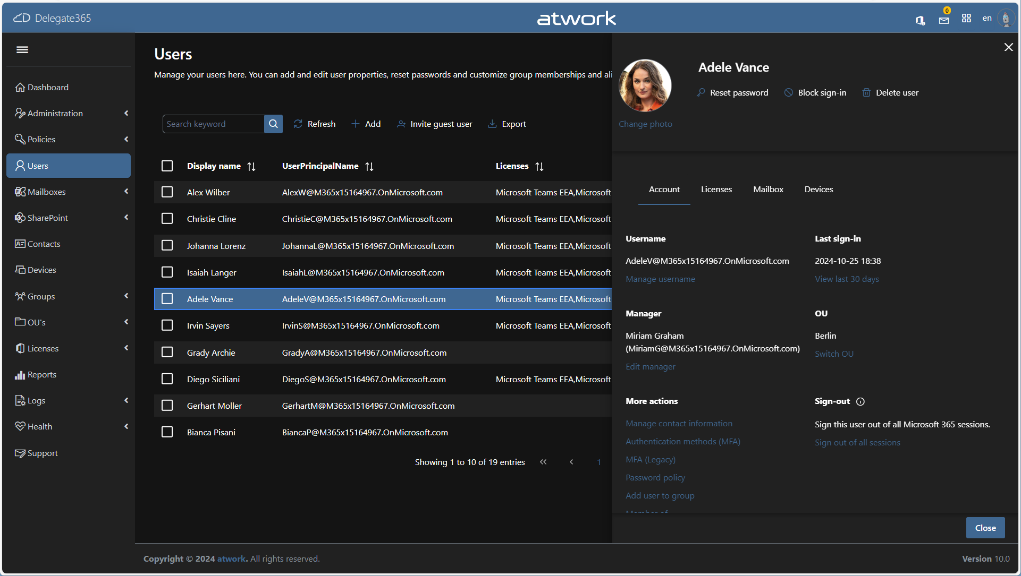The image size is (1021, 576).
Task: Check the Johanna Lorenz row checkbox
Action: tap(167, 245)
